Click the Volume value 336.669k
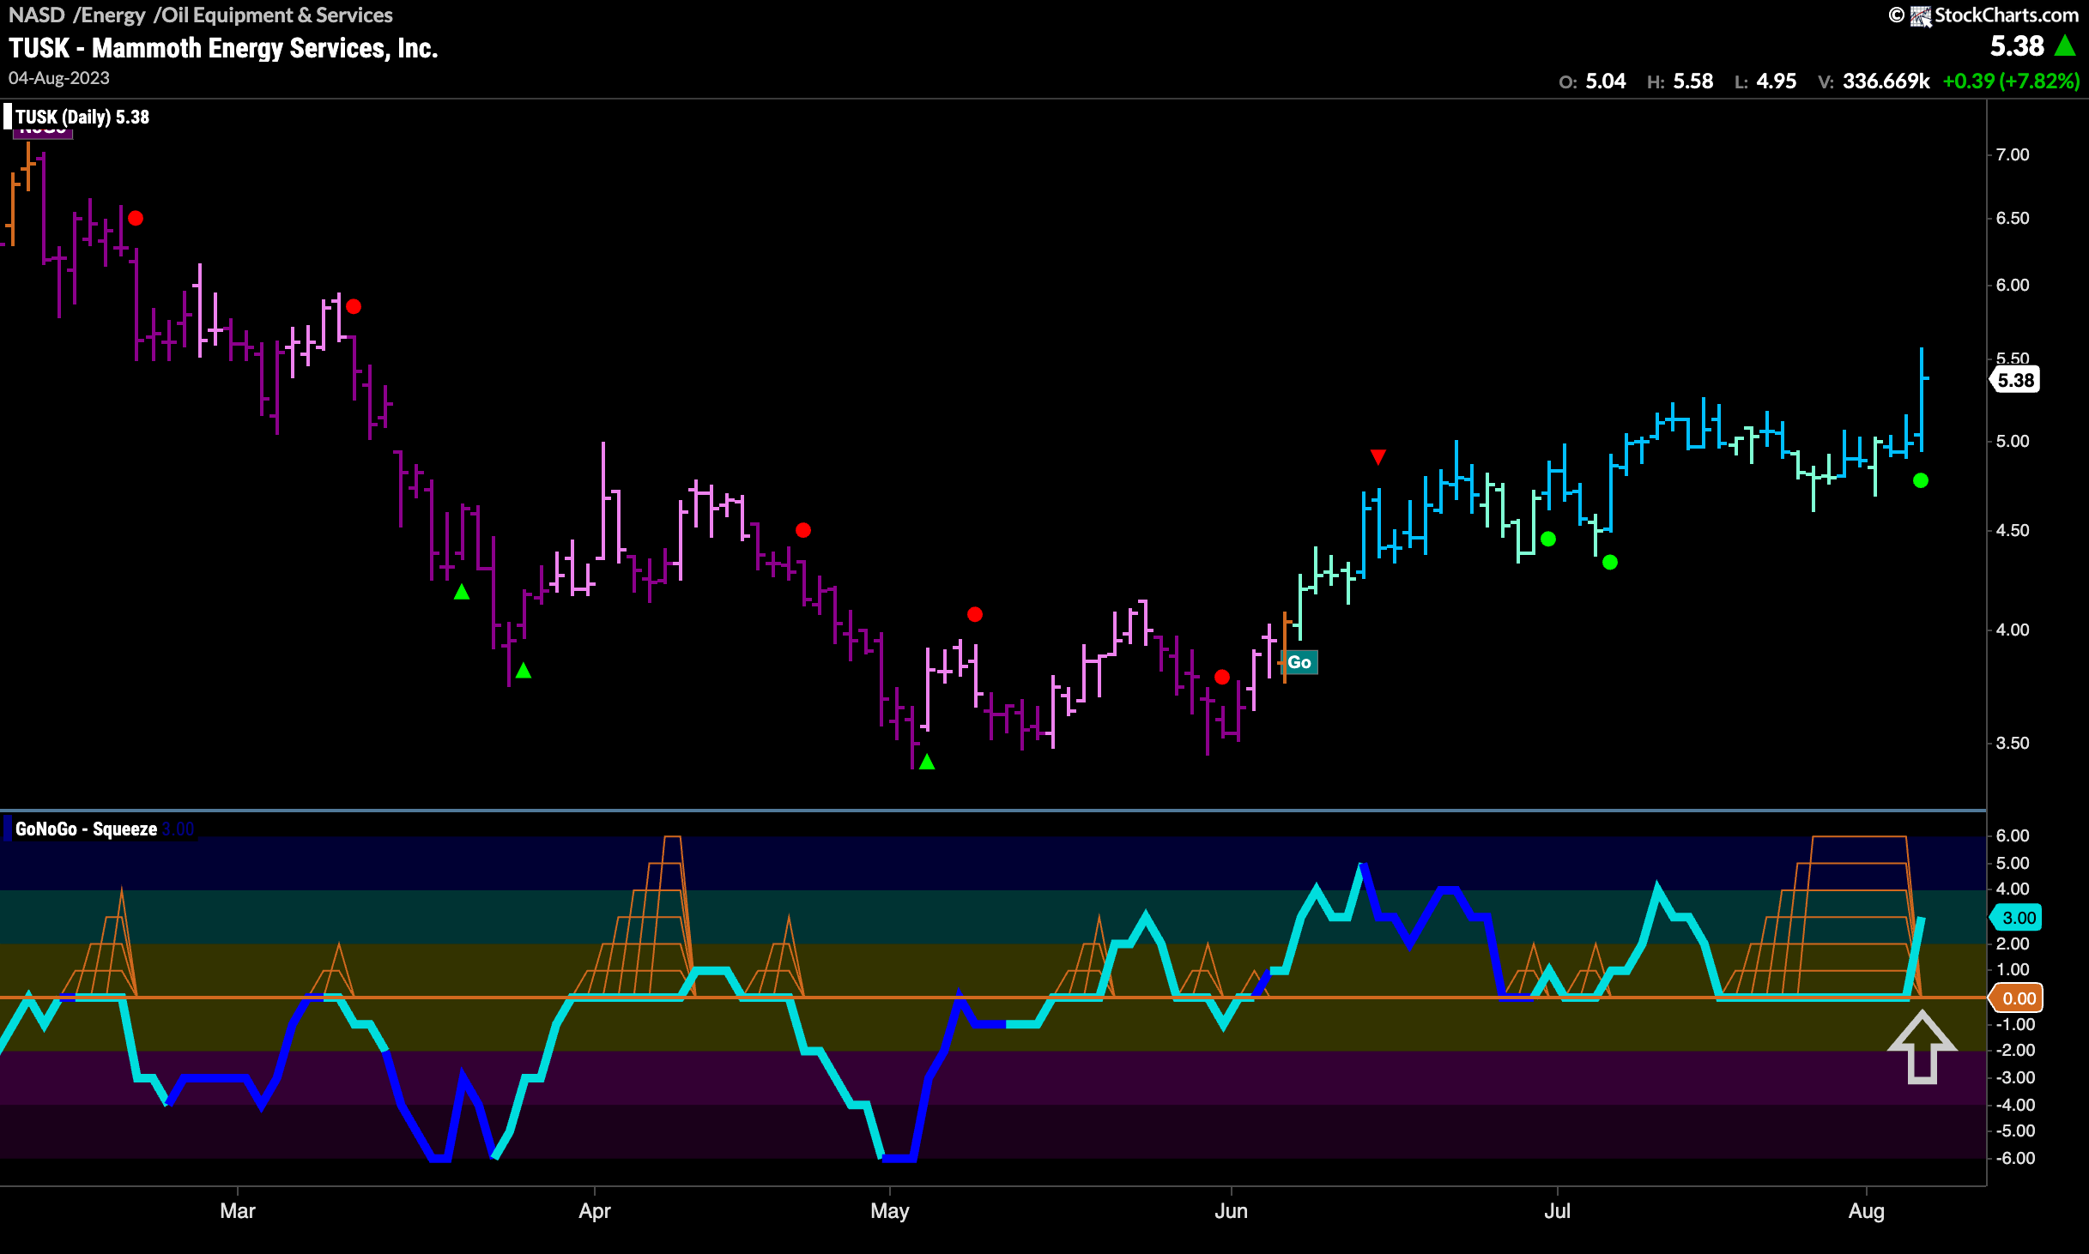 pos(1886,81)
